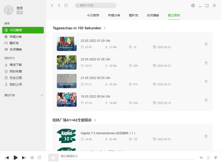Select 专辑分类 in the sidebar
Viewport: 221px width, 164px height.
[x=23, y=37]
